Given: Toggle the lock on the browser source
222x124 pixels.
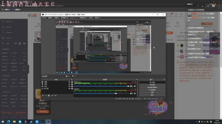Looking at the screenshot, I should (72, 82).
